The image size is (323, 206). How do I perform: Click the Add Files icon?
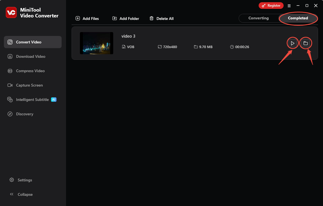pos(78,18)
